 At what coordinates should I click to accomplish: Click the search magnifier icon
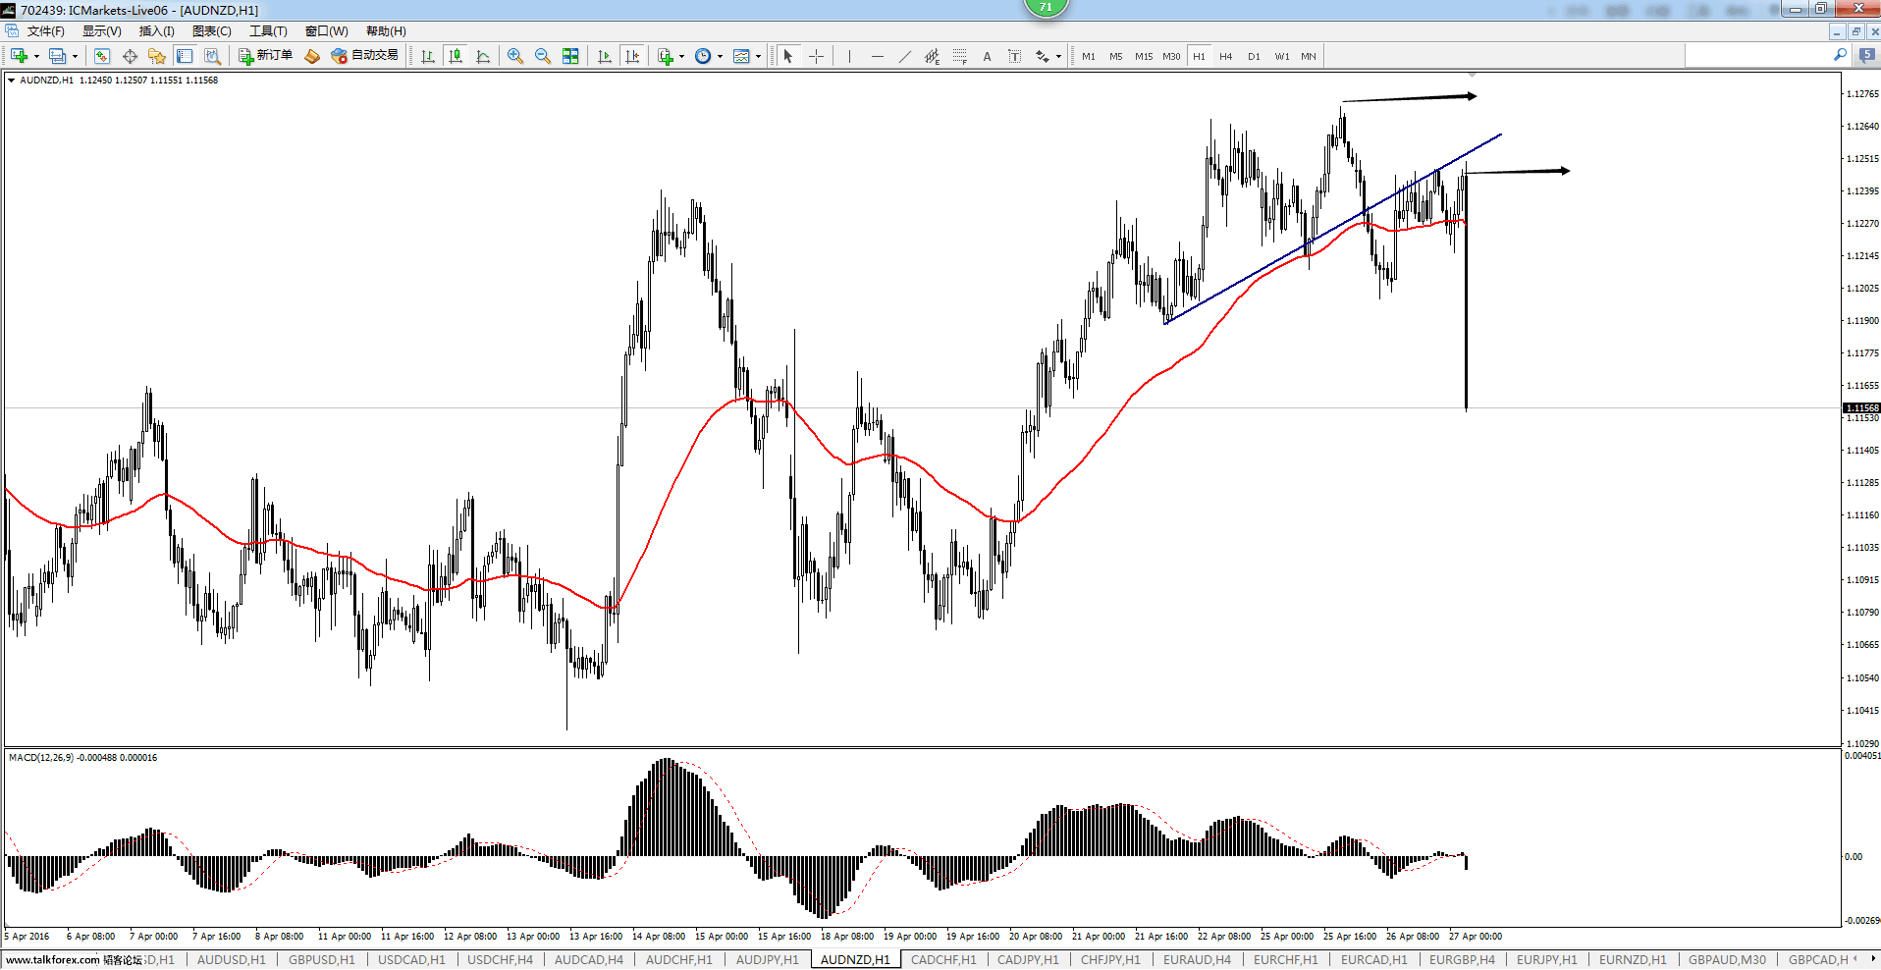point(1840,56)
